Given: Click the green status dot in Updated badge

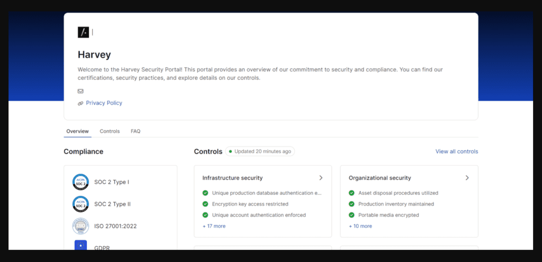Looking at the screenshot, I should [231, 152].
